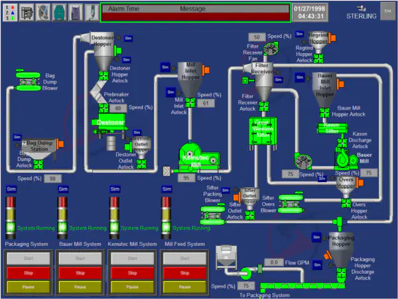398x299 pixels.
Task: Stop the Bauer Mill System
Action: coord(80,273)
